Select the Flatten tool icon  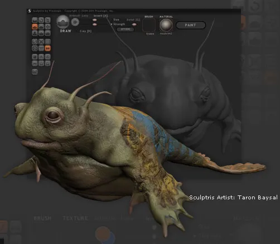click(41, 27)
